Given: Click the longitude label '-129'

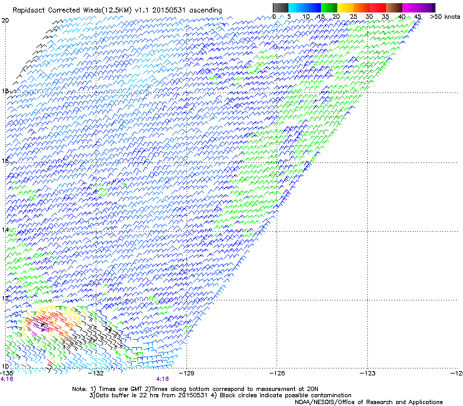Looking at the screenshot, I should pos(186,374).
